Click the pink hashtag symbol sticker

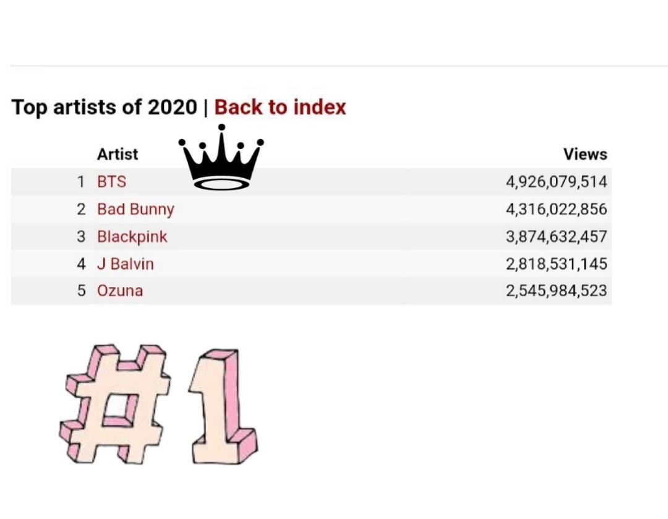[x=117, y=403]
